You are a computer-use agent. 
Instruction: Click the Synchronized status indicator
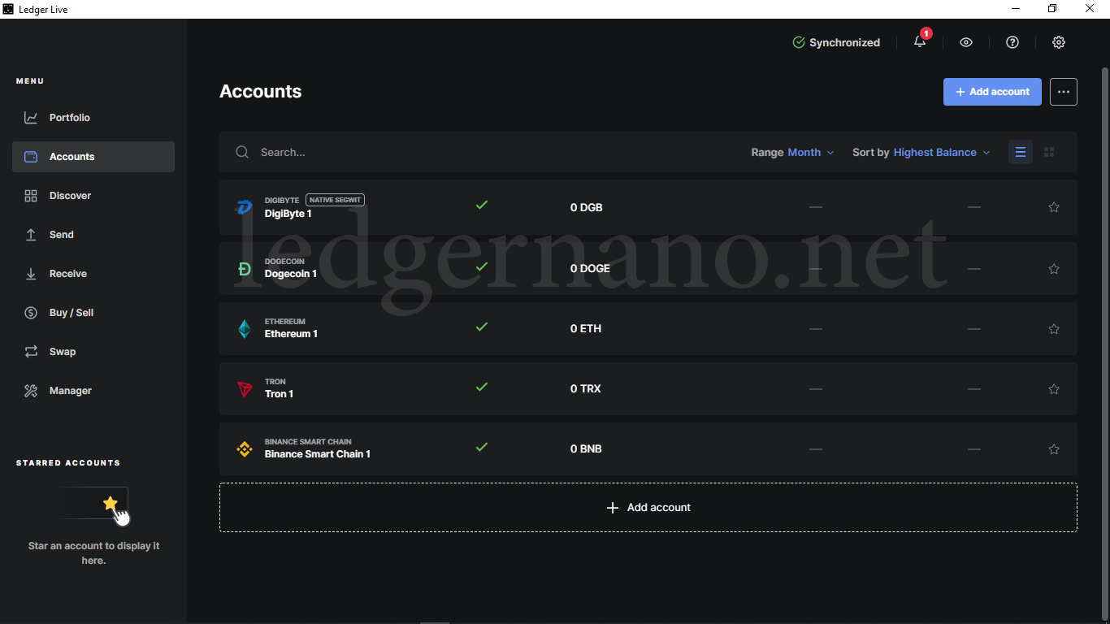coord(836,42)
